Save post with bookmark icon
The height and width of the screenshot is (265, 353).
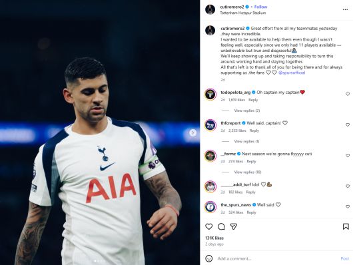coord(346,226)
